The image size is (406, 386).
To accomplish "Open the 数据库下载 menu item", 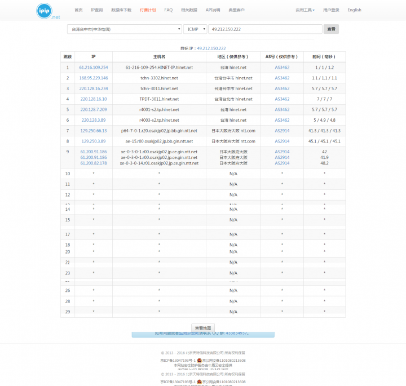I will pos(121,10).
